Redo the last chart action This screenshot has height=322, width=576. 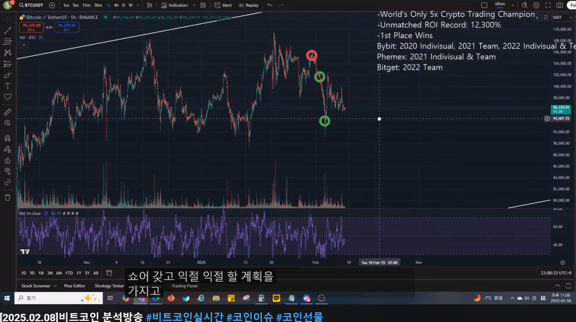coord(281,5)
